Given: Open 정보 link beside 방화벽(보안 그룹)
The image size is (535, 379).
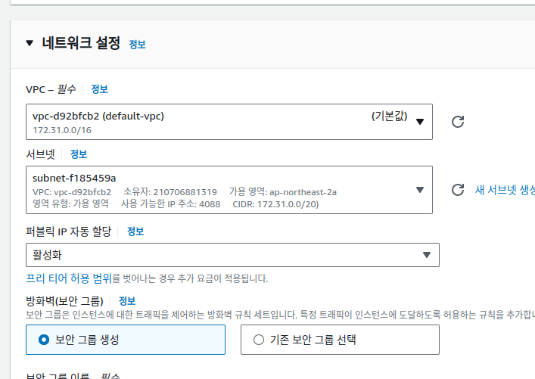Looking at the screenshot, I should point(127,301).
